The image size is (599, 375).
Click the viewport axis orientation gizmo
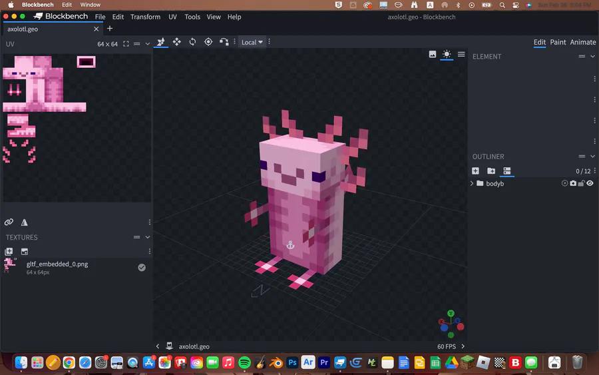pos(451,324)
